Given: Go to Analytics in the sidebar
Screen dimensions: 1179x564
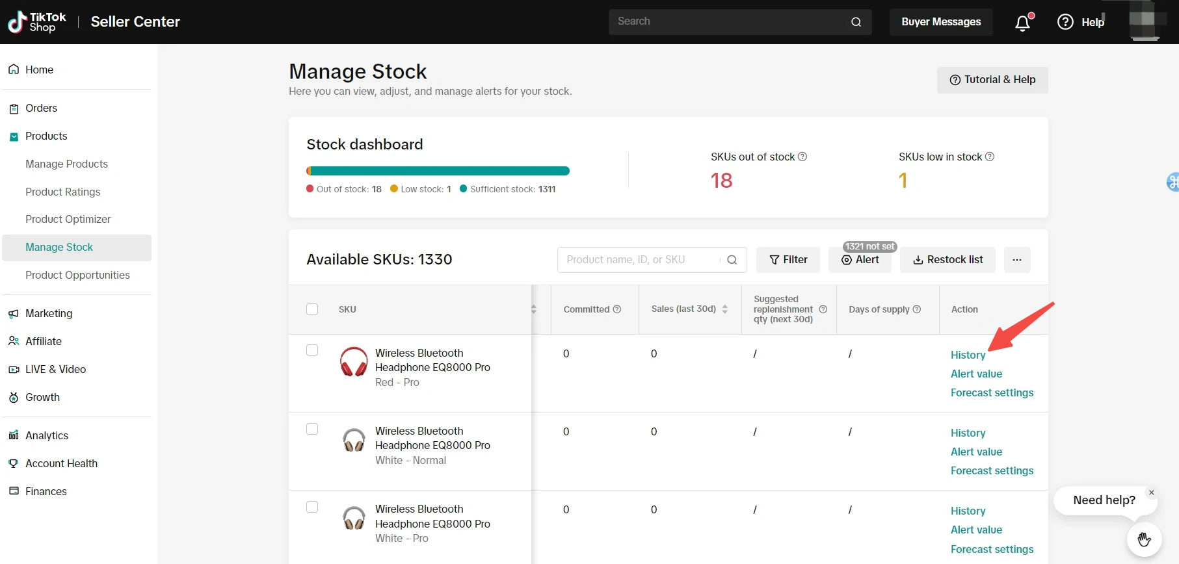Looking at the screenshot, I should pyautogui.click(x=46, y=435).
